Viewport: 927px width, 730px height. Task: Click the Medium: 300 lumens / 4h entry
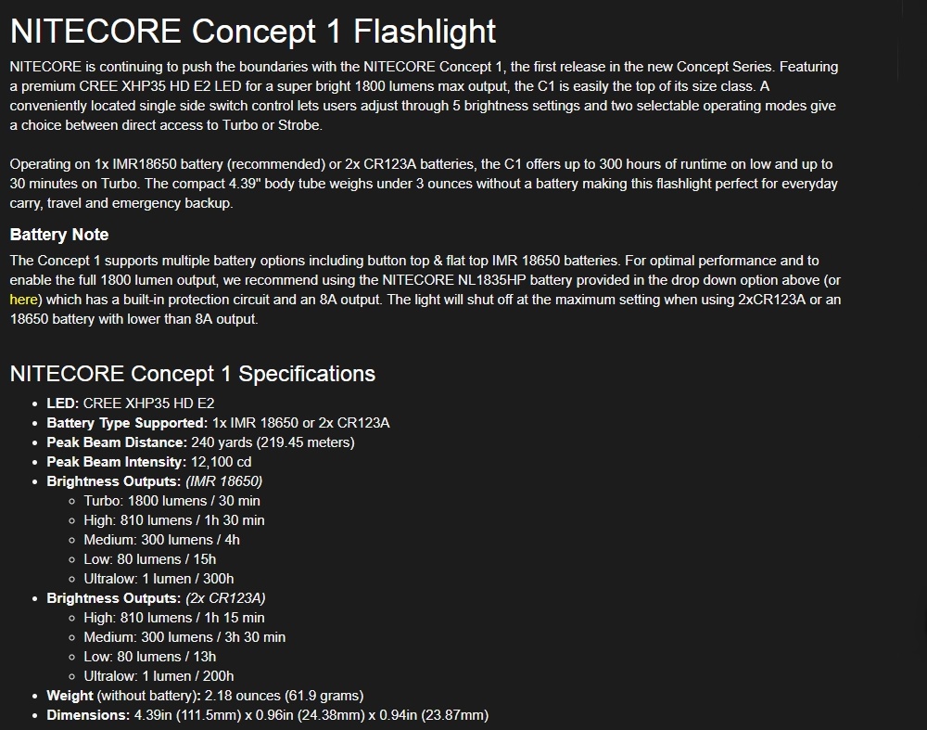coord(161,540)
